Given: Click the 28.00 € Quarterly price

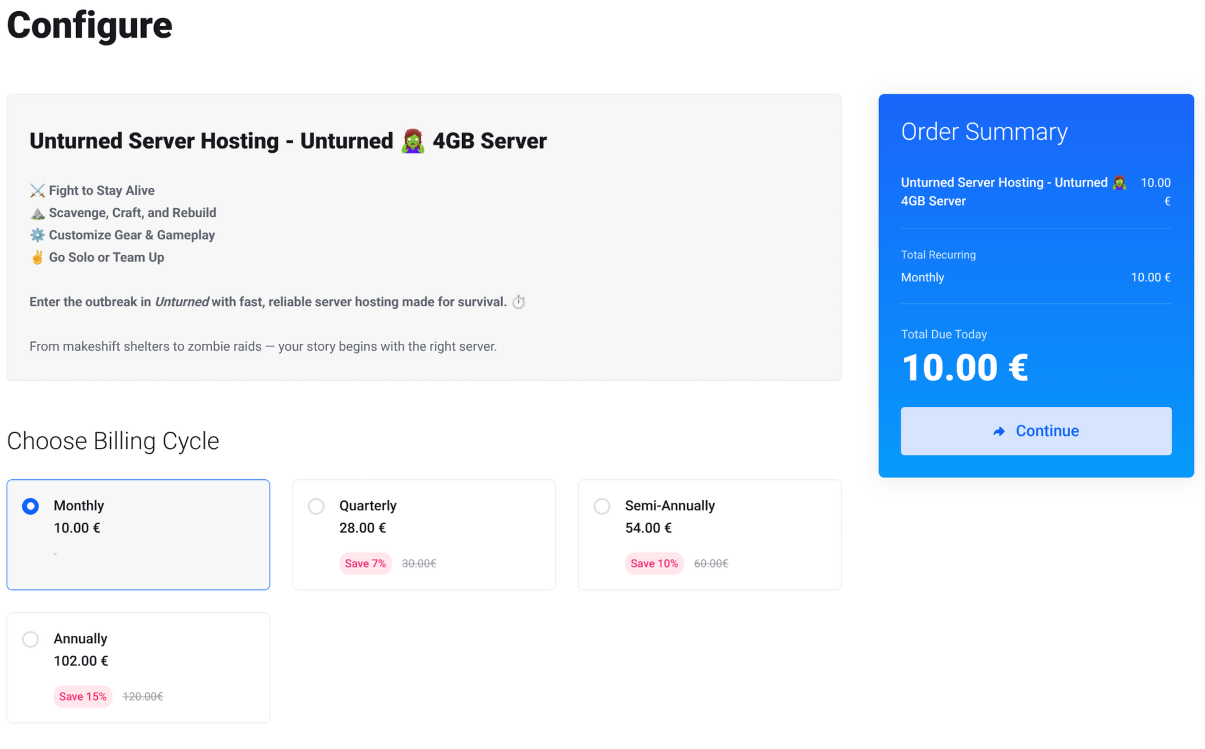Looking at the screenshot, I should (362, 528).
